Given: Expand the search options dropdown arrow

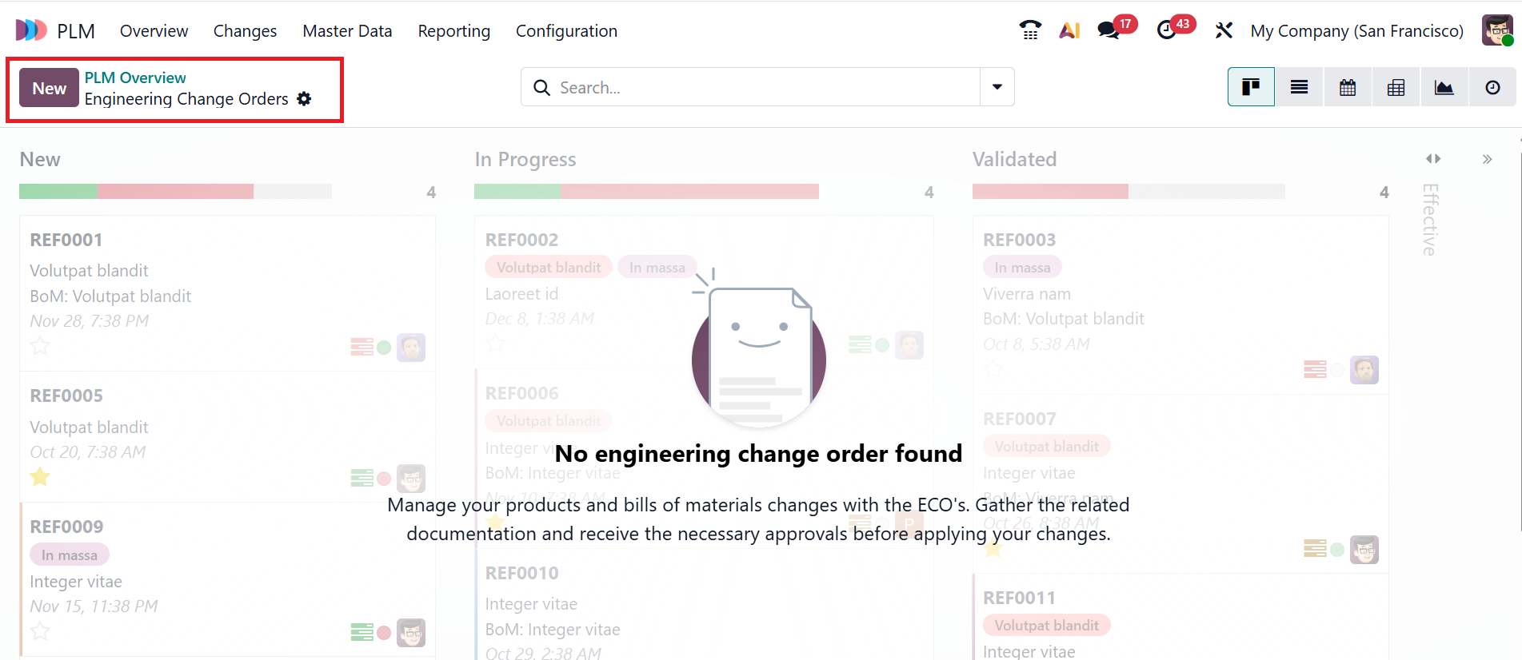Looking at the screenshot, I should tap(997, 87).
